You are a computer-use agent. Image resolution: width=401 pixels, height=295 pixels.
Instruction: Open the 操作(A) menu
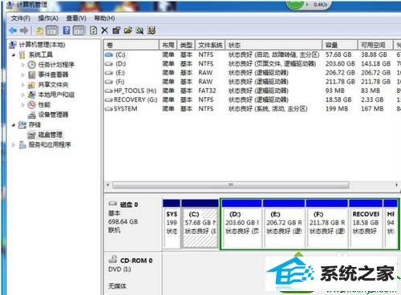point(48,18)
